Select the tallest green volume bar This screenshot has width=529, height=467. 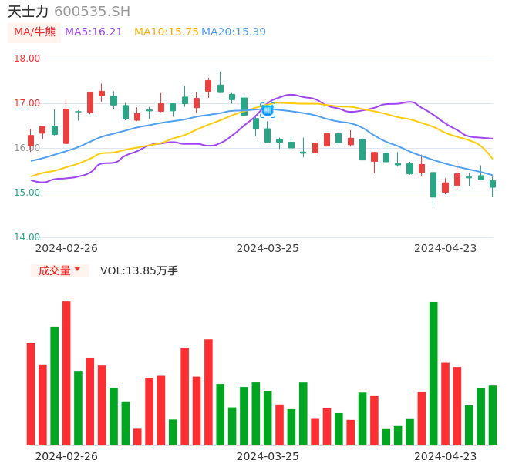tap(433, 374)
